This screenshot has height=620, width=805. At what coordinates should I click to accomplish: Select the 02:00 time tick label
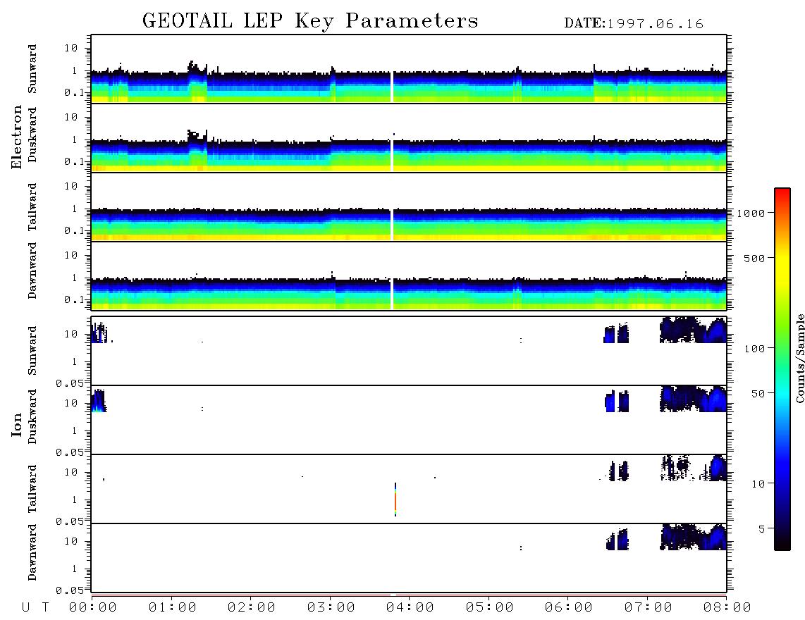[x=252, y=607]
